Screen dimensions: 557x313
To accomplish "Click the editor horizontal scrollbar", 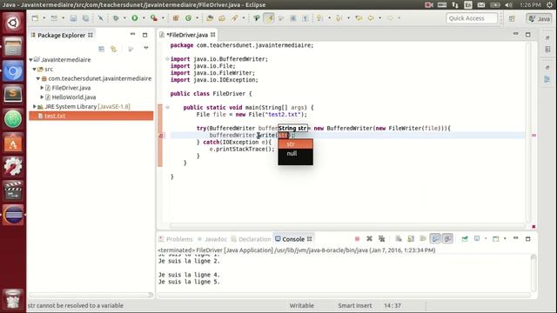I will click(347, 226).
